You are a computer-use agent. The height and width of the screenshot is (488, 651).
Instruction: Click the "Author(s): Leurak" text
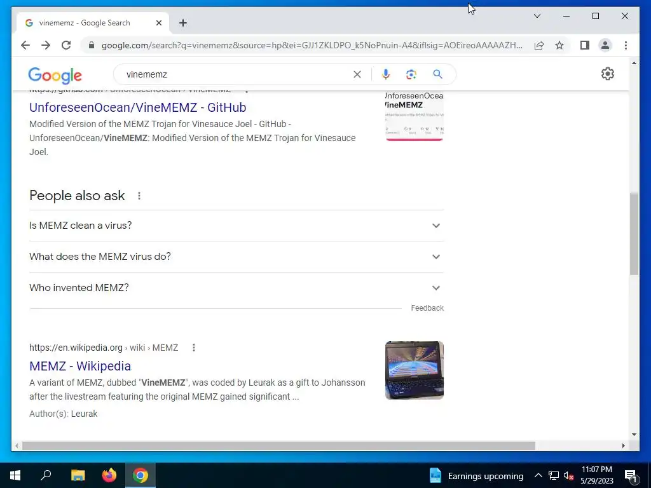coord(63,414)
